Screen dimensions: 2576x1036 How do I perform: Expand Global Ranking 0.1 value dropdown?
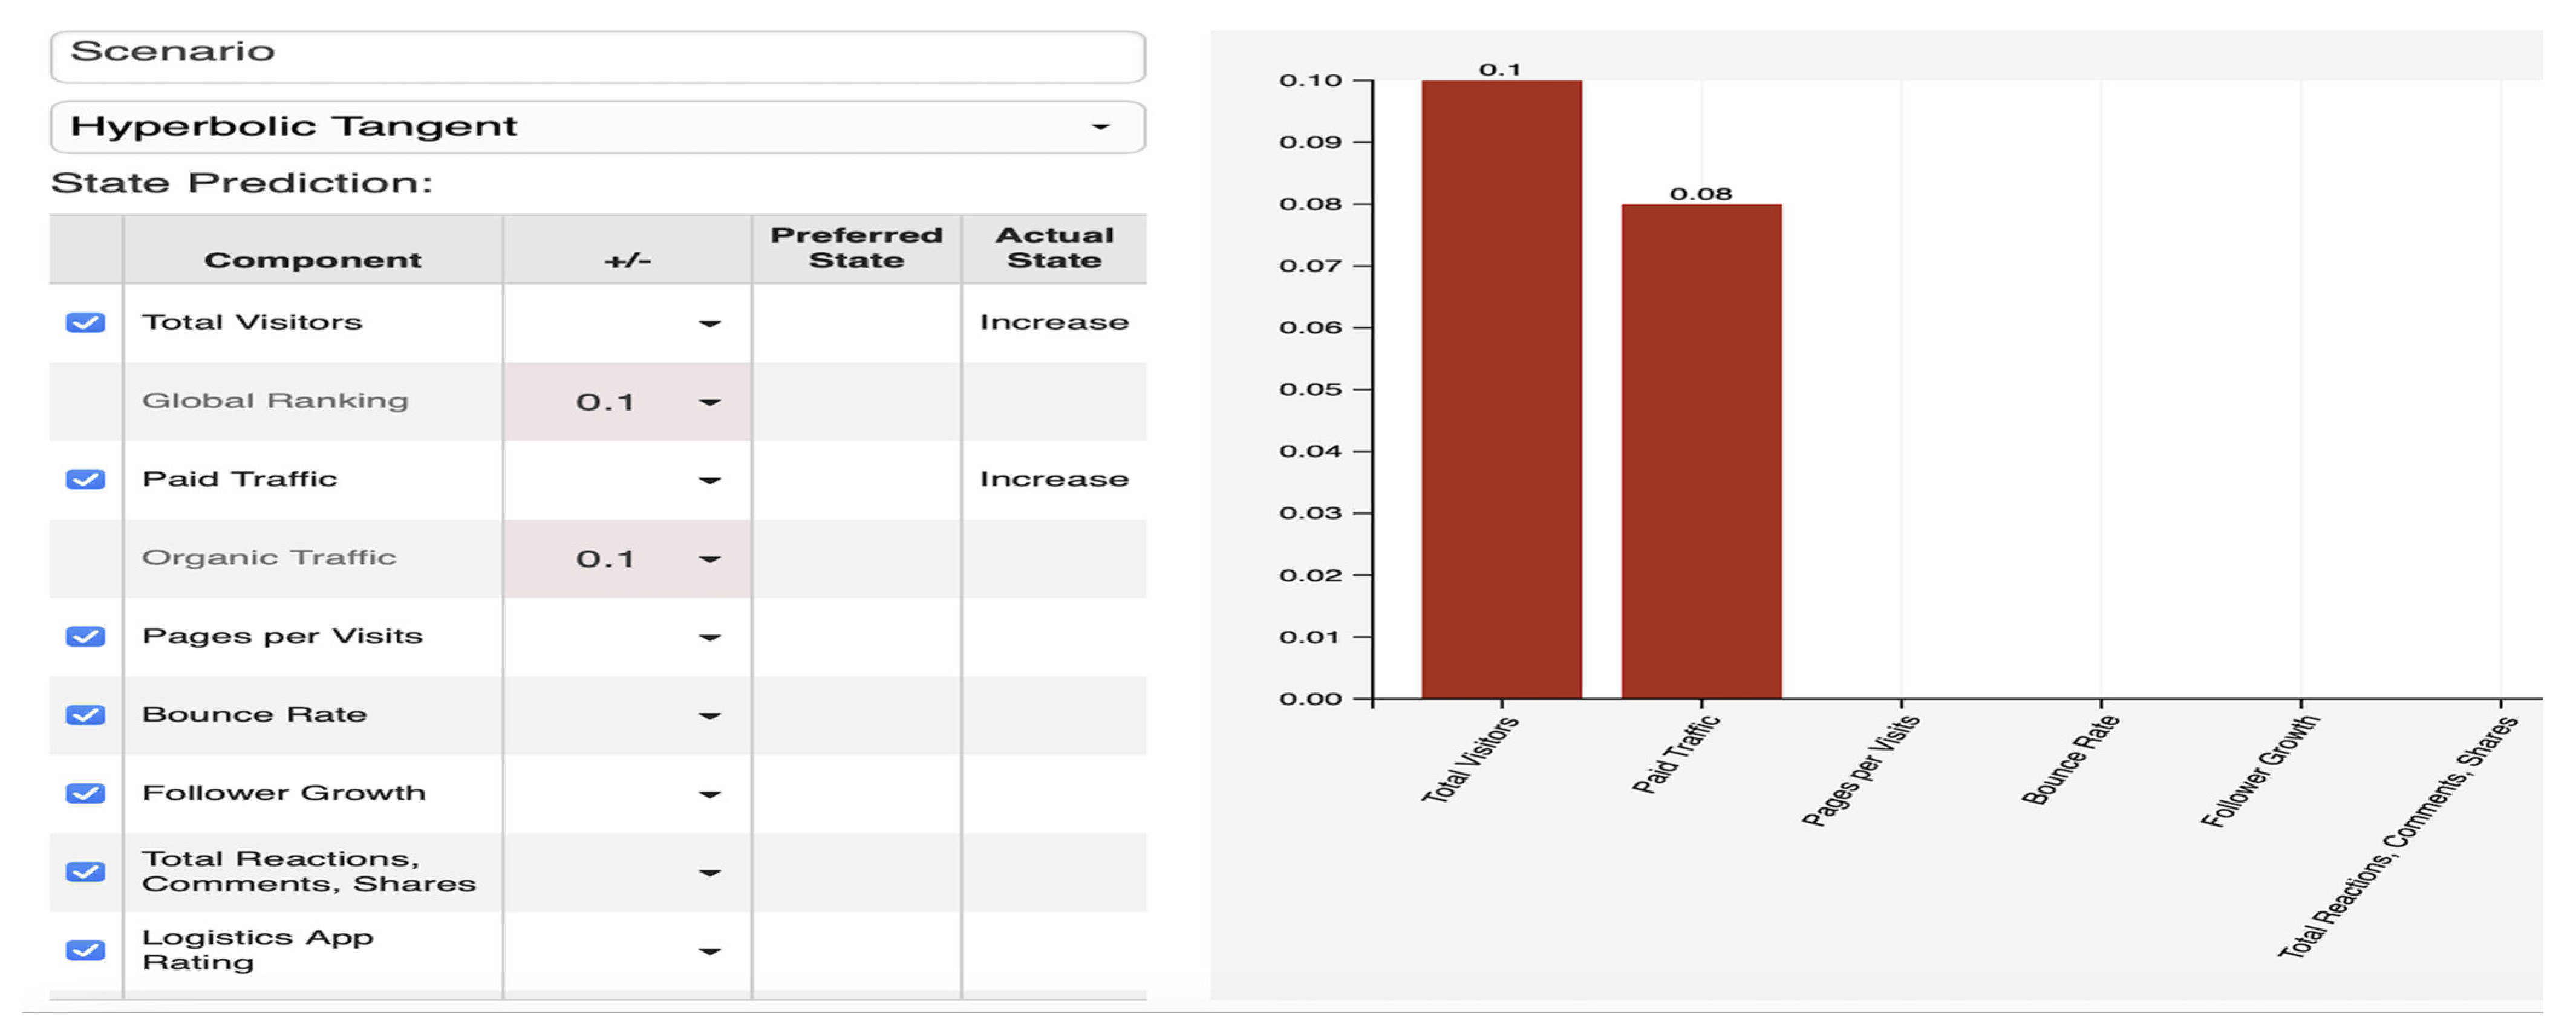tap(709, 402)
